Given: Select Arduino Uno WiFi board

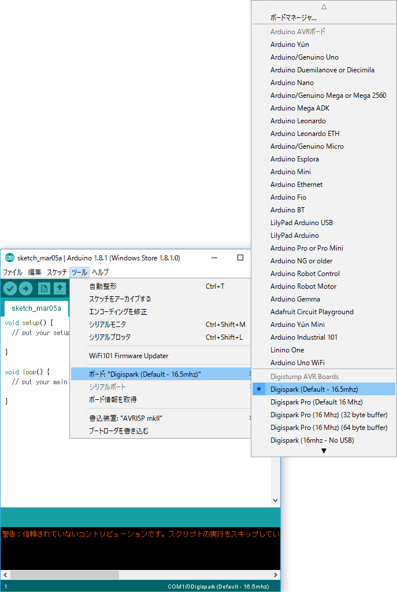Looking at the screenshot, I should pos(324,363).
